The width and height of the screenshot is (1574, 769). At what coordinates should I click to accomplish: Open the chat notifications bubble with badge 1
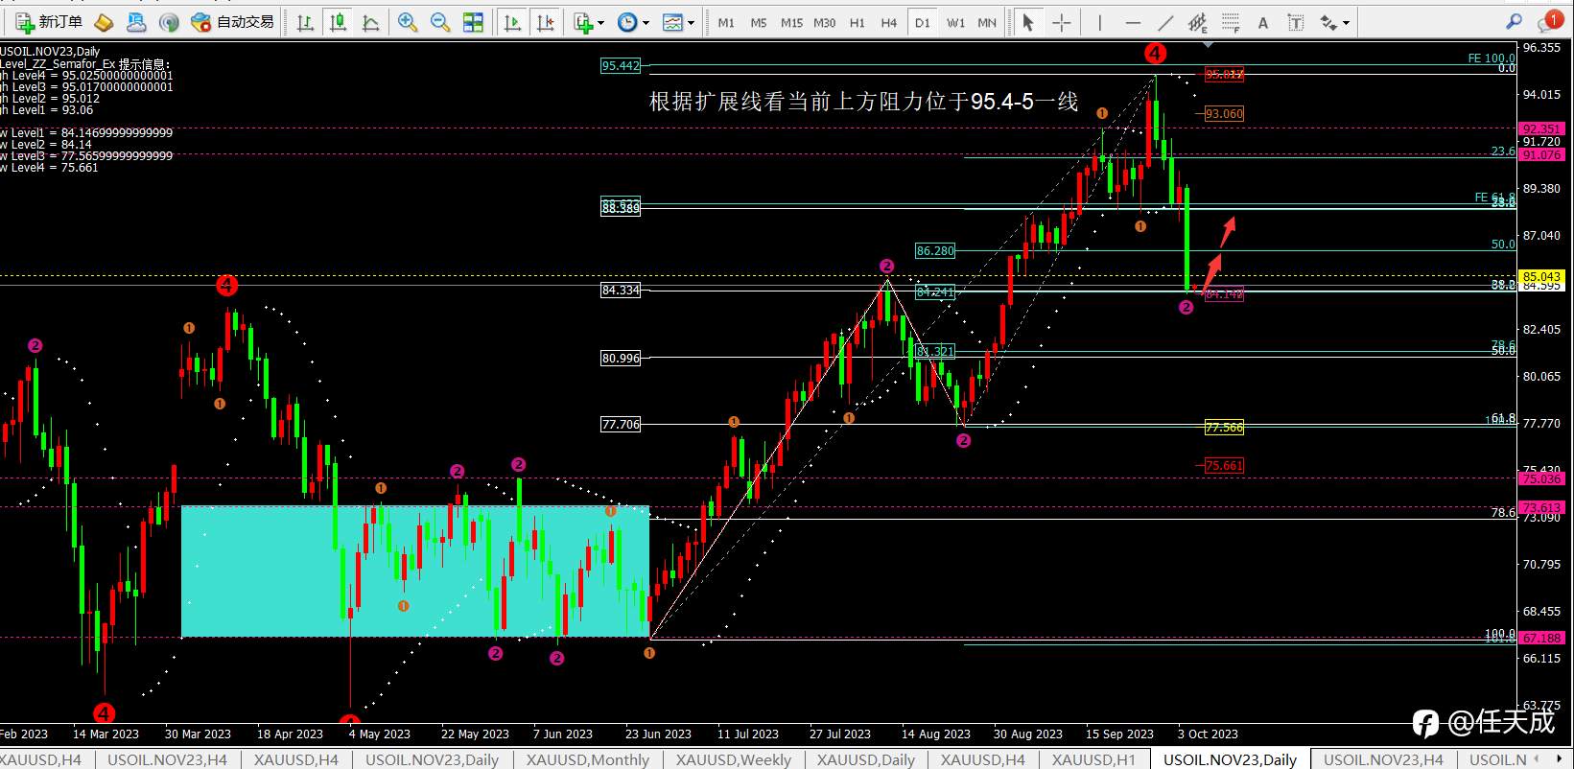[x=1551, y=21]
